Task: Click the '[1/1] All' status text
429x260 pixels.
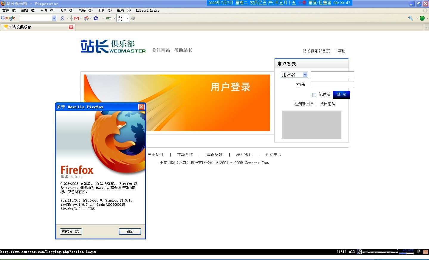Action: coord(346,252)
